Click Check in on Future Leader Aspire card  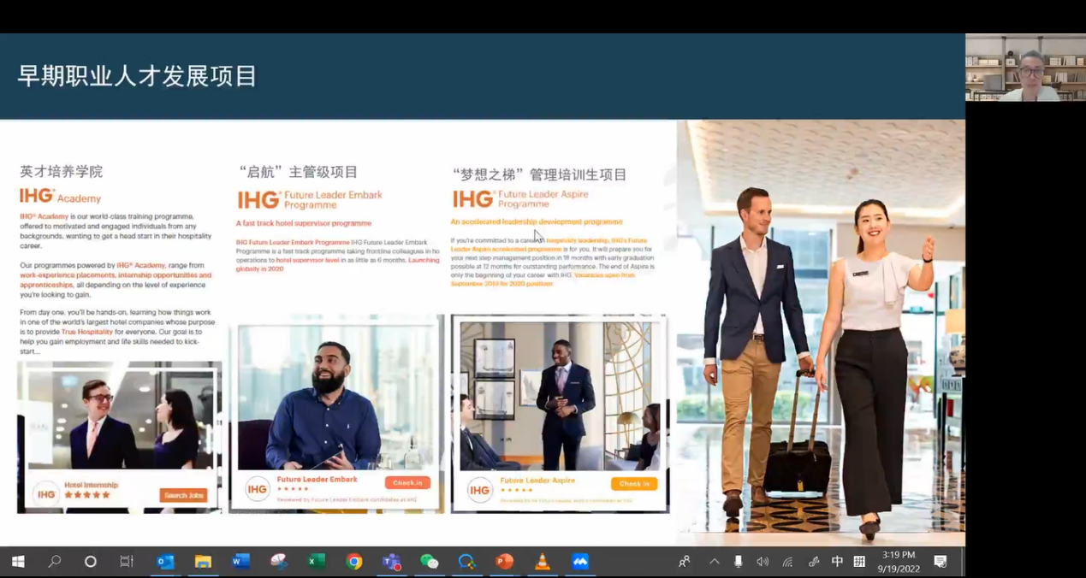coord(634,484)
